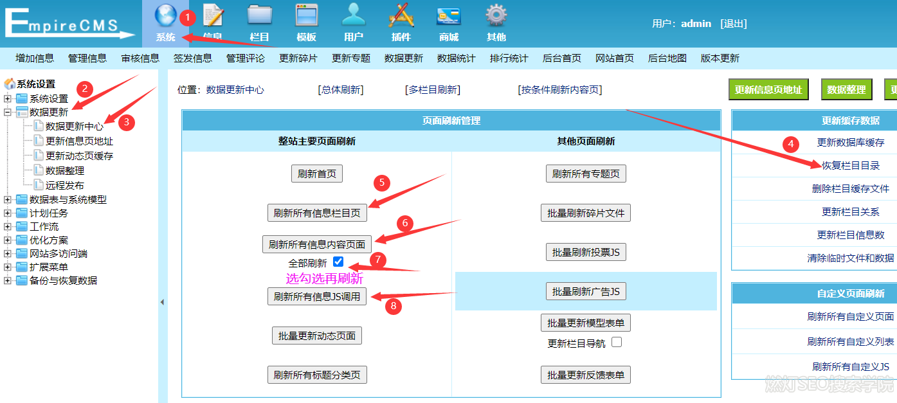Image resolution: width=897 pixels, height=403 pixels.
Task: Open 管理评论 in the shortcut menu
Action: pos(246,58)
